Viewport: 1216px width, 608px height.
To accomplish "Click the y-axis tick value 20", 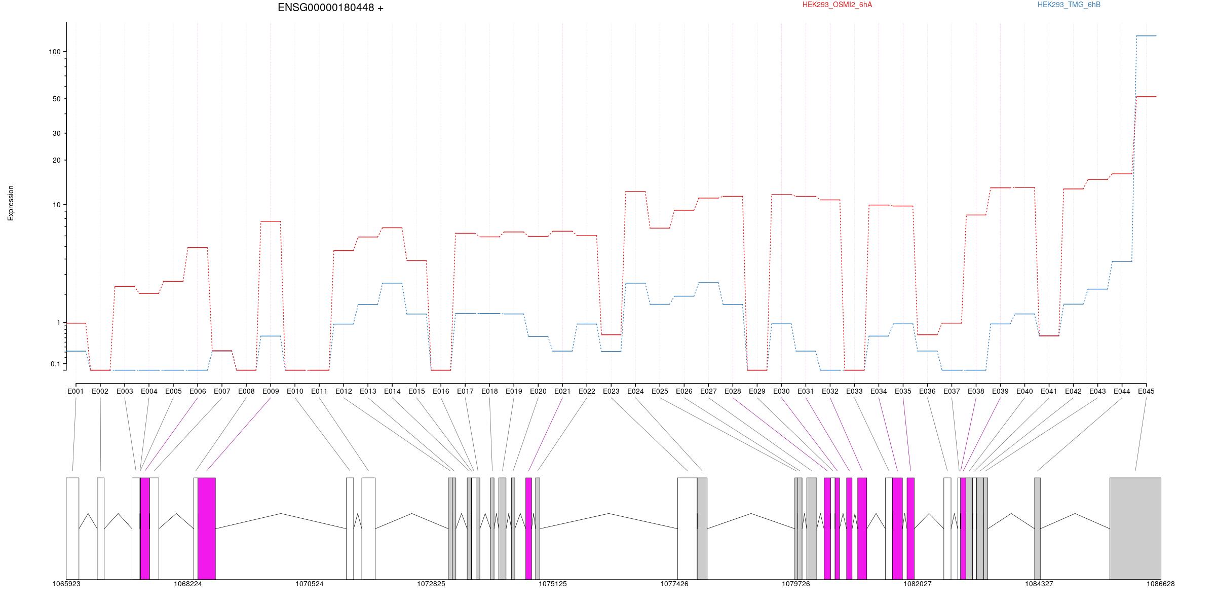I will coord(56,160).
